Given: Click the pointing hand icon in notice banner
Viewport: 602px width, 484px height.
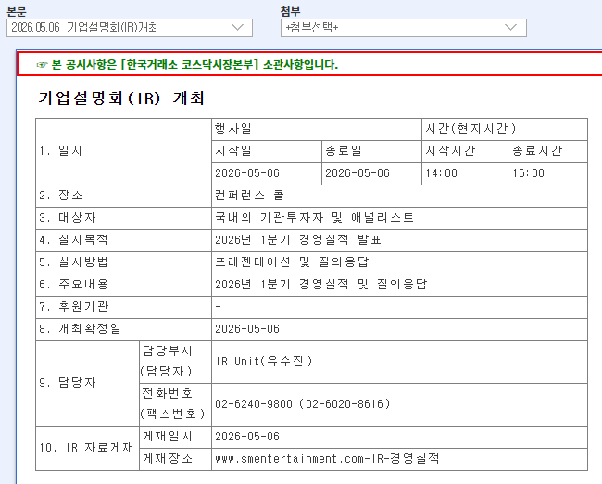Looking at the screenshot, I should [x=42, y=65].
